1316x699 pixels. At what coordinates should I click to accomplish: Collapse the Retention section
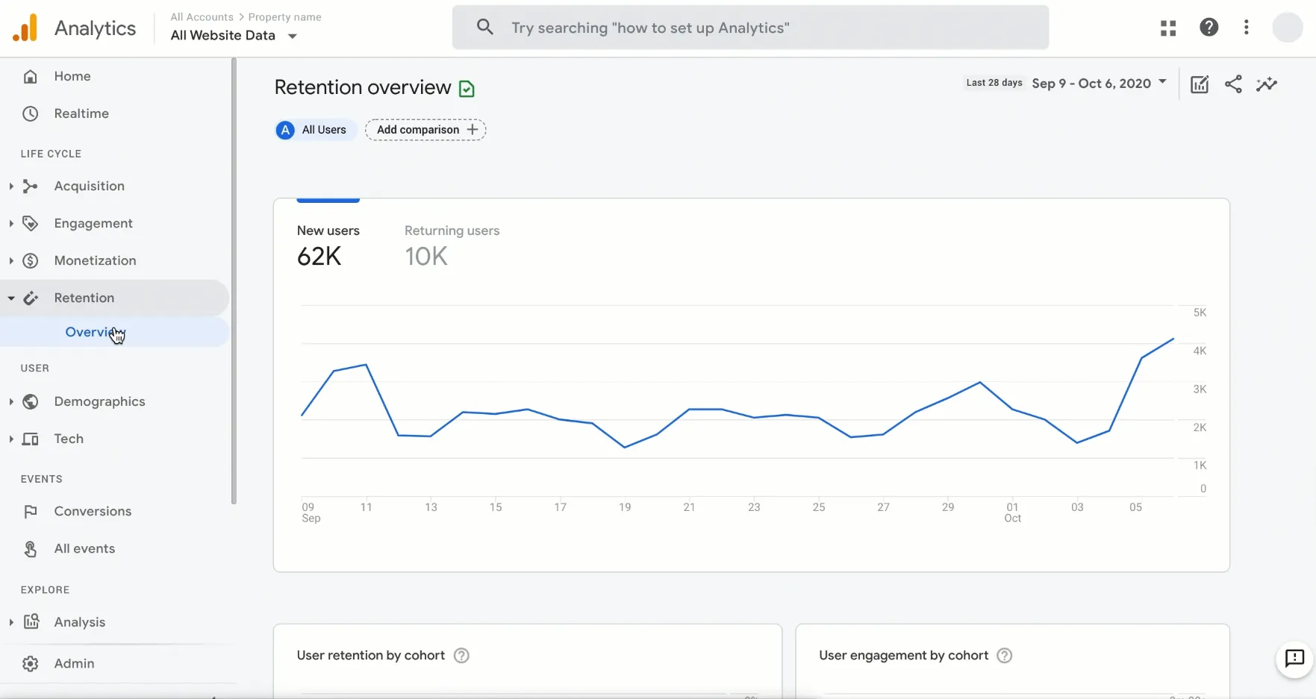(10, 298)
